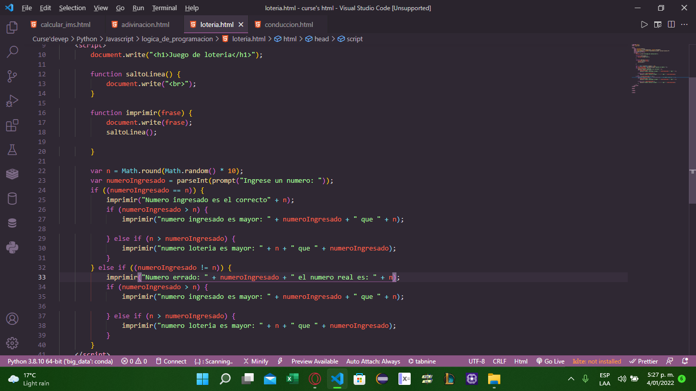Open the File menu

26,8
